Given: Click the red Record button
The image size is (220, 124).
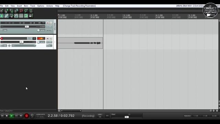Looking at the screenshot, I should point(26,116).
